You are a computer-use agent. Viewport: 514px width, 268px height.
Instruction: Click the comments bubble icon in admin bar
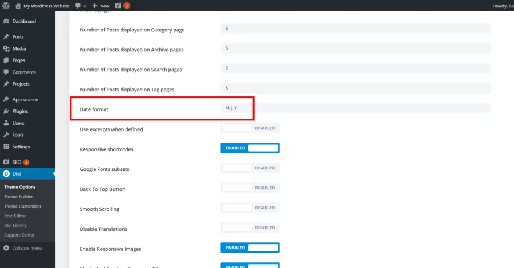tap(78, 6)
